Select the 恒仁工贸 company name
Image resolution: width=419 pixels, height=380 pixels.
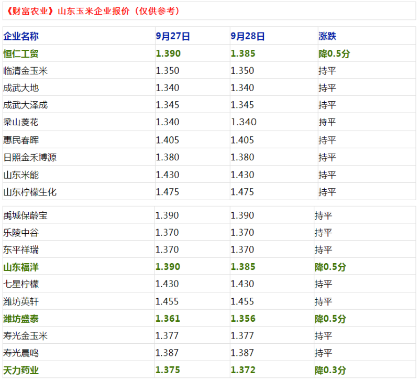(x=21, y=53)
